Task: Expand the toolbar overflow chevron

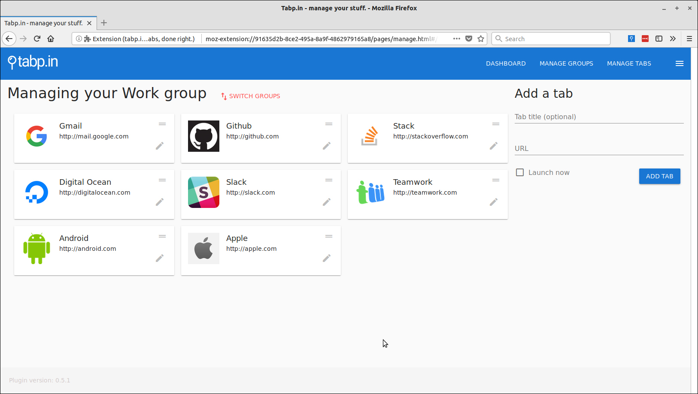Action: tap(673, 39)
